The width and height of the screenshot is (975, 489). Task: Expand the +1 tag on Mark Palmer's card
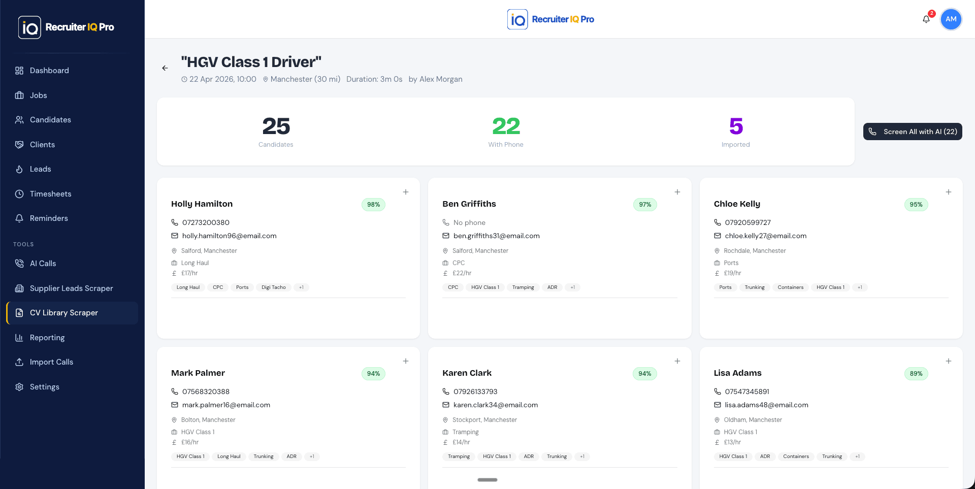[x=312, y=457]
